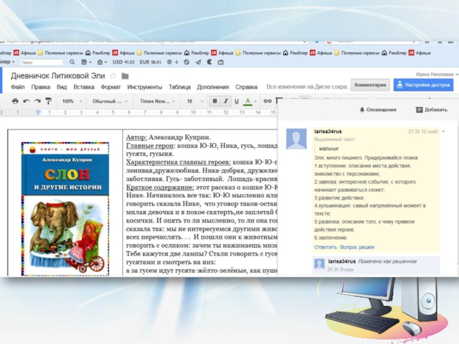Open the 100% zoom dropdown
Image resolution: width=459 pixels, height=344 pixels.
[x=71, y=101]
